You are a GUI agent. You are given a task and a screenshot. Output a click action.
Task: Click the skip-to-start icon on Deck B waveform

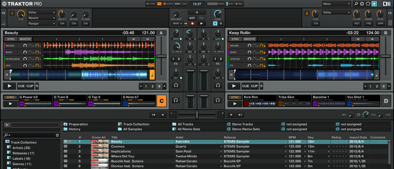(231, 74)
